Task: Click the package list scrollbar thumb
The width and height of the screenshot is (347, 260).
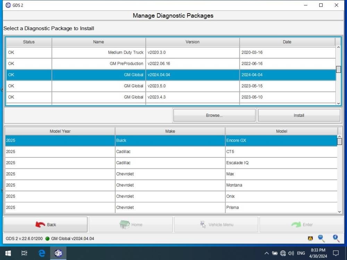Action: (338, 69)
